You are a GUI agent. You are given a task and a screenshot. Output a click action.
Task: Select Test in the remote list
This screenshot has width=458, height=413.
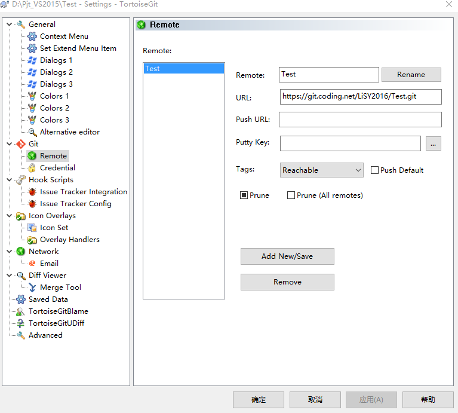pyautogui.click(x=184, y=69)
